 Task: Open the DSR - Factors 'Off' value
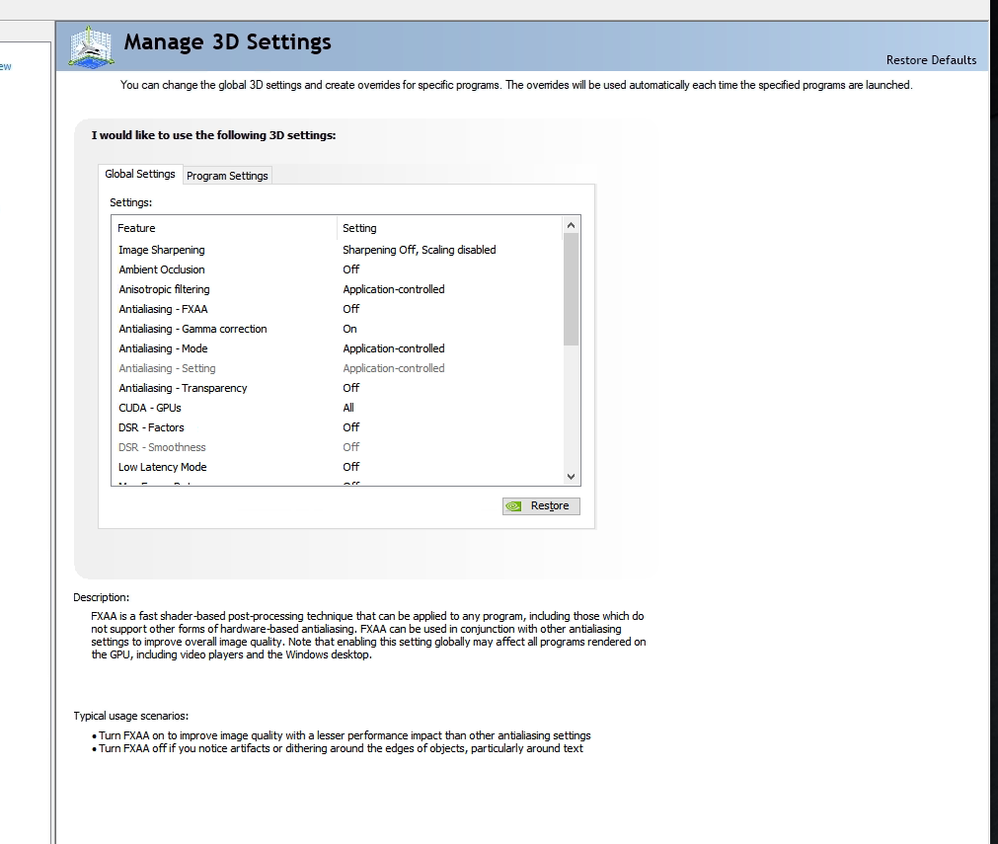[x=351, y=427]
